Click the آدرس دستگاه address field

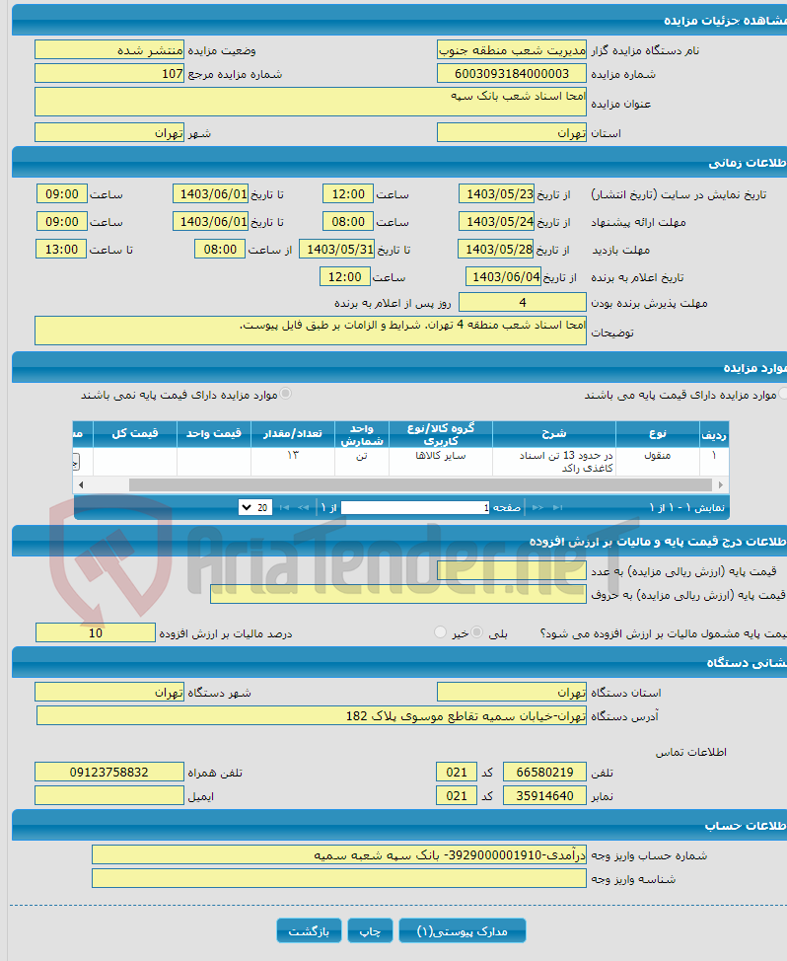[x=311, y=715]
